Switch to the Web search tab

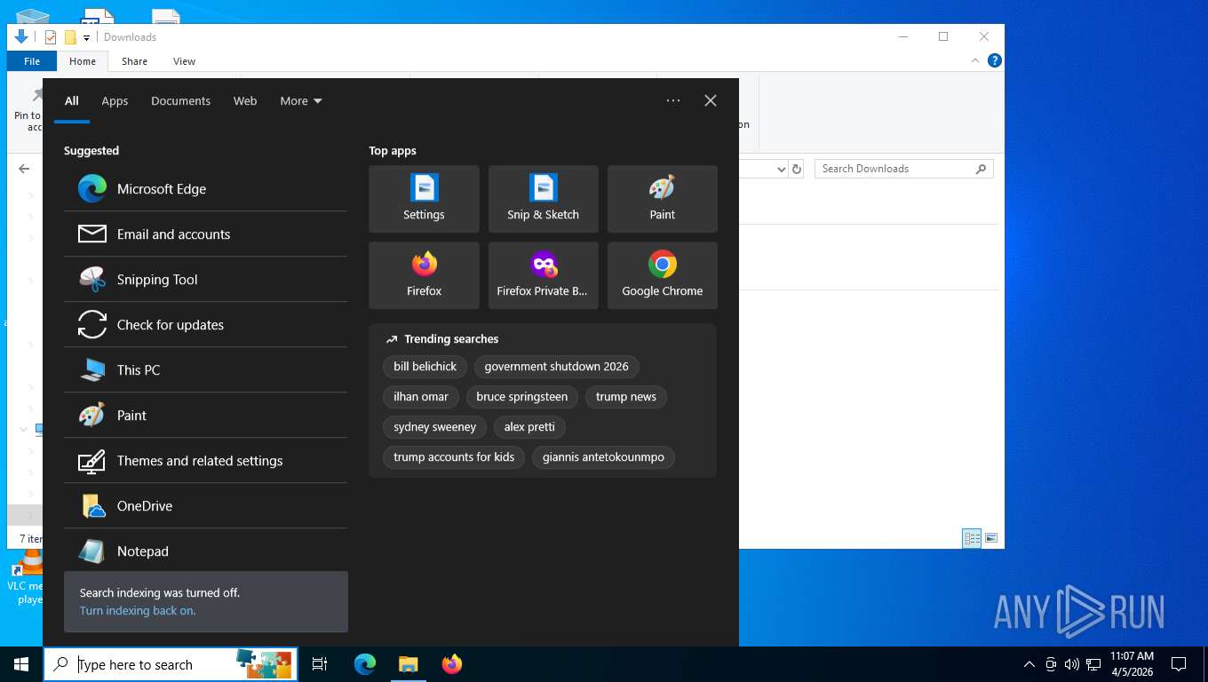[245, 100]
